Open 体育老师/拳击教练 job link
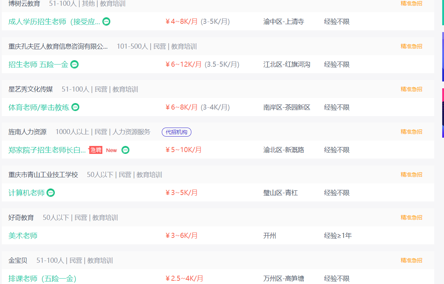Image resolution: width=444 pixels, height=284 pixels. point(39,107)
